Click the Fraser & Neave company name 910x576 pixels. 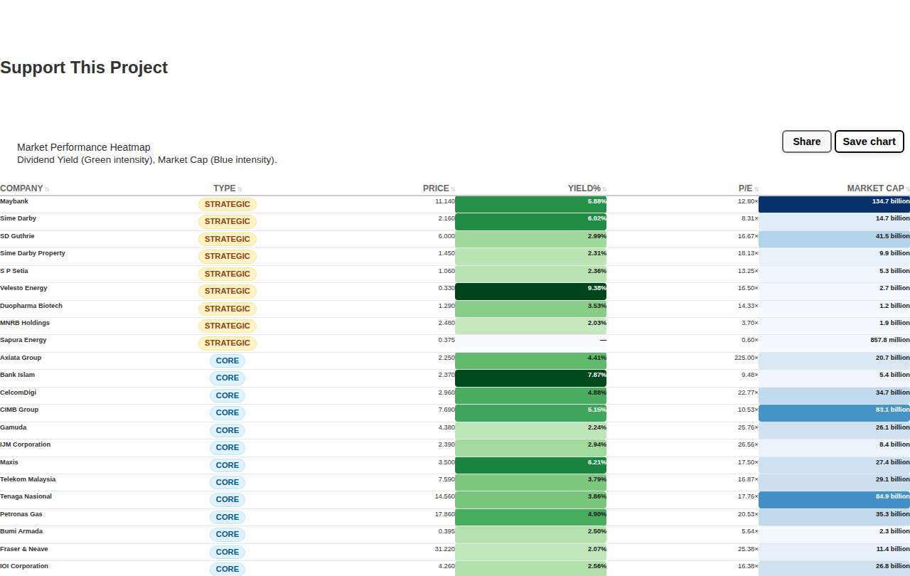click(24, 549)
